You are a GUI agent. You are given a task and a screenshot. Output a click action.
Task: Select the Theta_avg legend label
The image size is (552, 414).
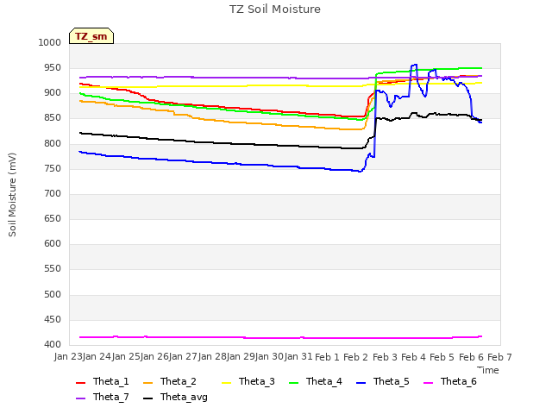184,397
